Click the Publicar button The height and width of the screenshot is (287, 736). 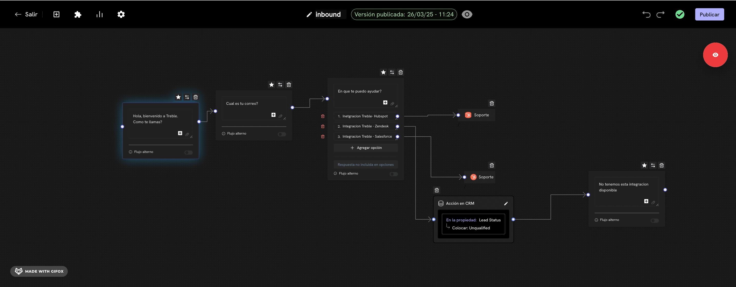pyautogui.click(x=709, y=15)
